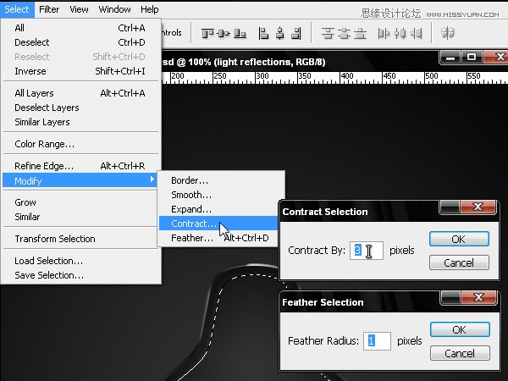Click the Align bottom edges icon
This screenshot has height=381, width=508.
[x=240, y=33]
